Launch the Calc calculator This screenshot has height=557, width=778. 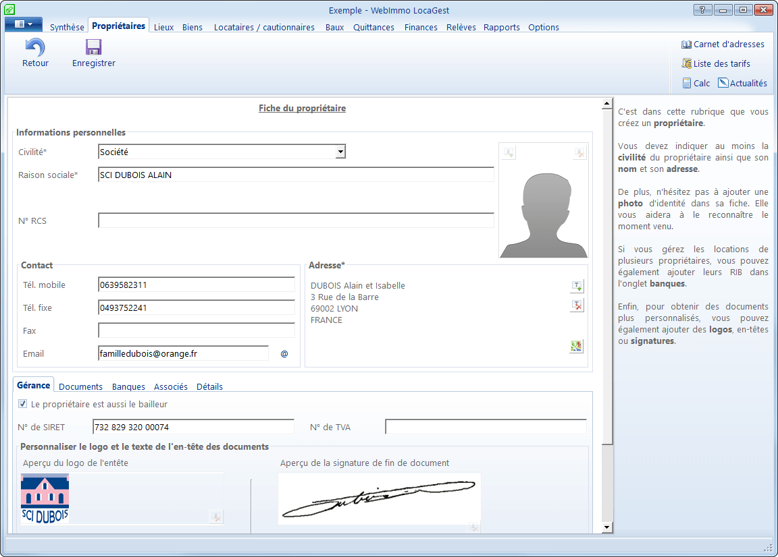(696, 84)
